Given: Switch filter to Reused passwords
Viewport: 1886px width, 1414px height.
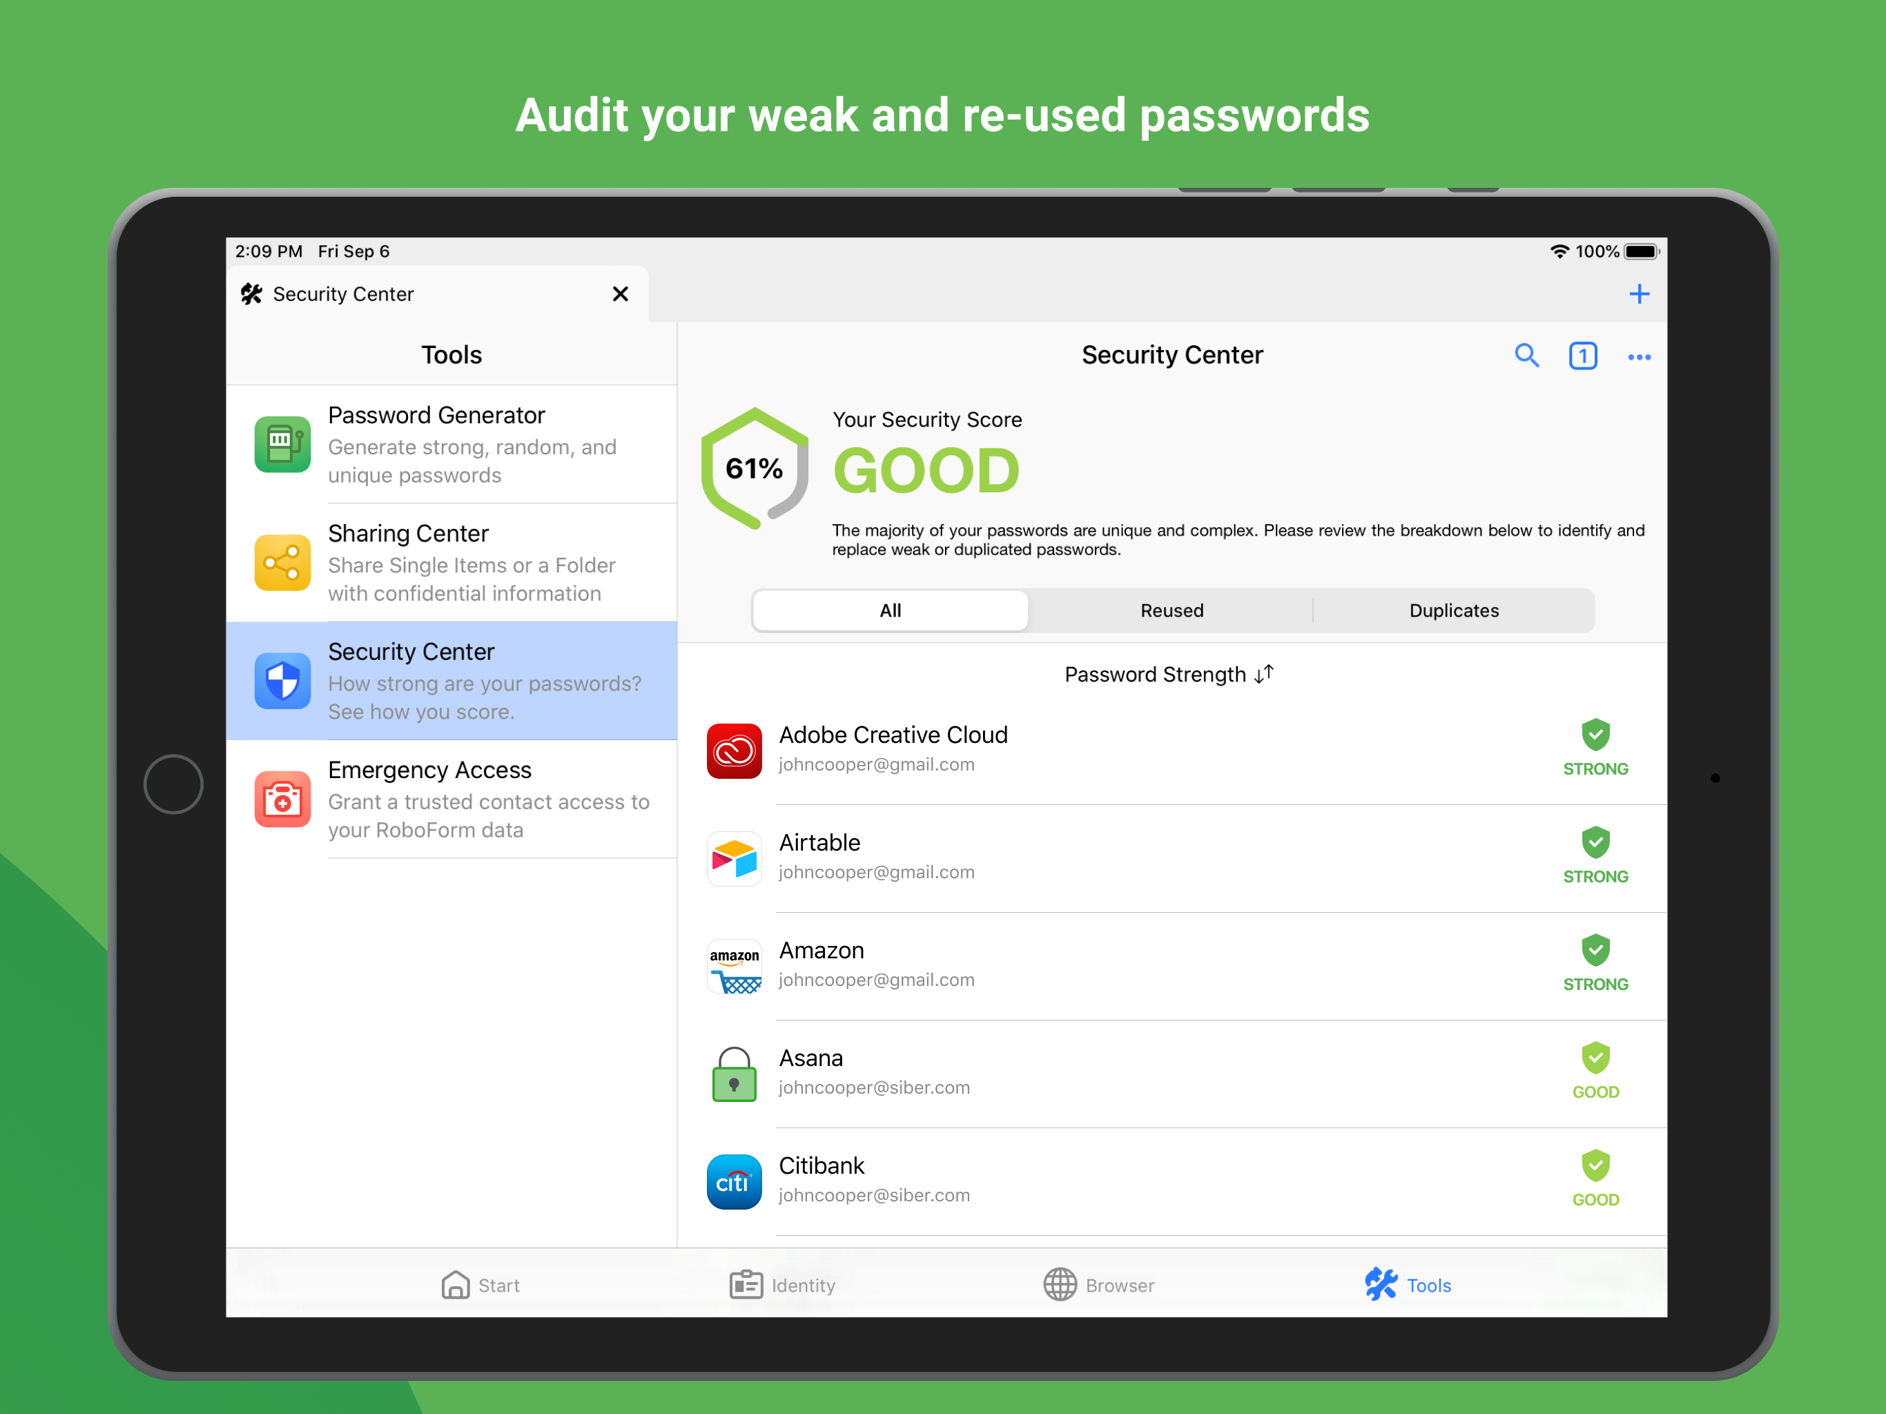Looking at the screenshot, I should (x=1172, y=610).
